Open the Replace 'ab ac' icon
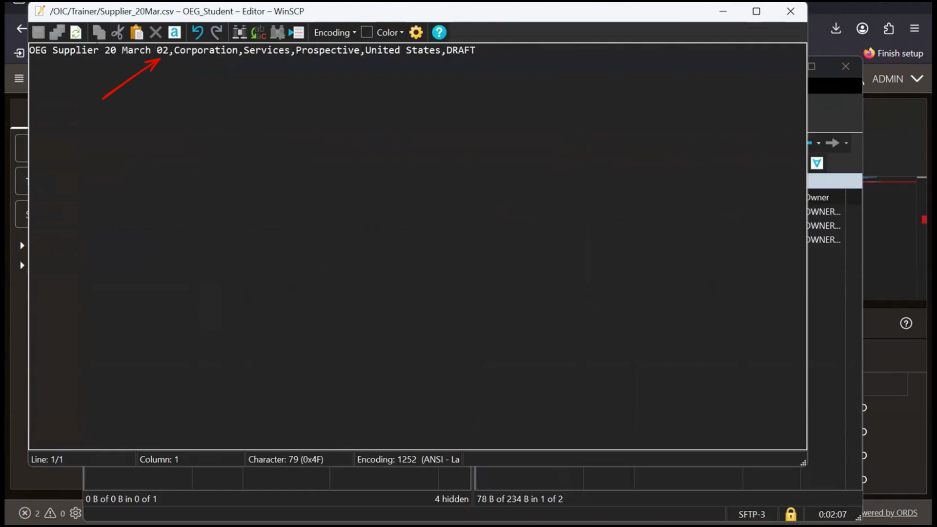937x527 pixels. pyautogui.click(x=258, y=32)
